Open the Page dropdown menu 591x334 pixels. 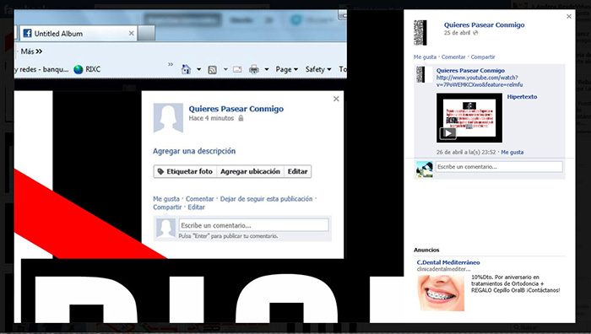click(286, 69)
